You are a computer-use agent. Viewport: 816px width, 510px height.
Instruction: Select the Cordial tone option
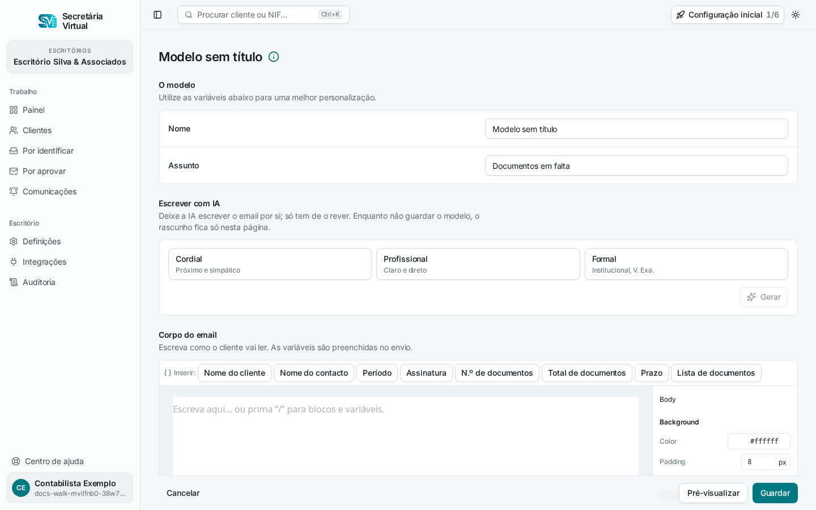(x=270, y=264)
